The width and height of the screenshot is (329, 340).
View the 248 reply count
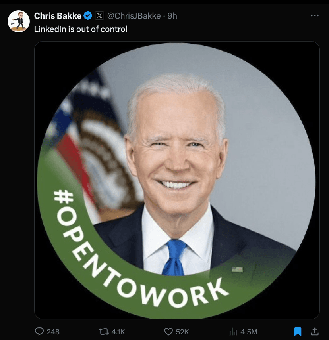(52, 332)
